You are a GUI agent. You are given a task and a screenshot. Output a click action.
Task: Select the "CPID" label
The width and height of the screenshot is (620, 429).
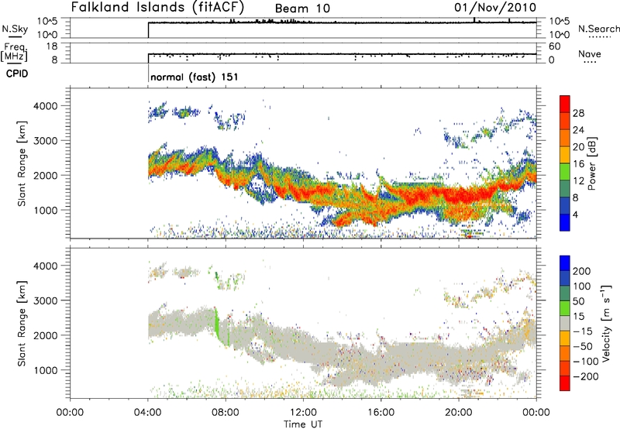pyautogui.click(x=17, y=74)
